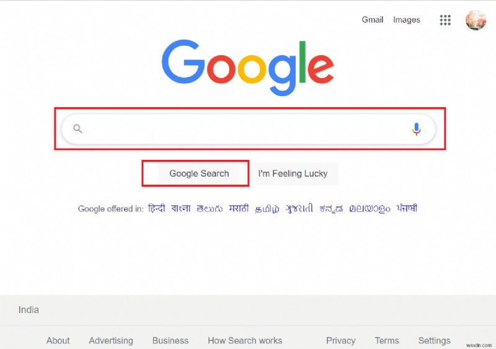Open the Advertising footer link
The image size is (496, 349).
[111, 340]
